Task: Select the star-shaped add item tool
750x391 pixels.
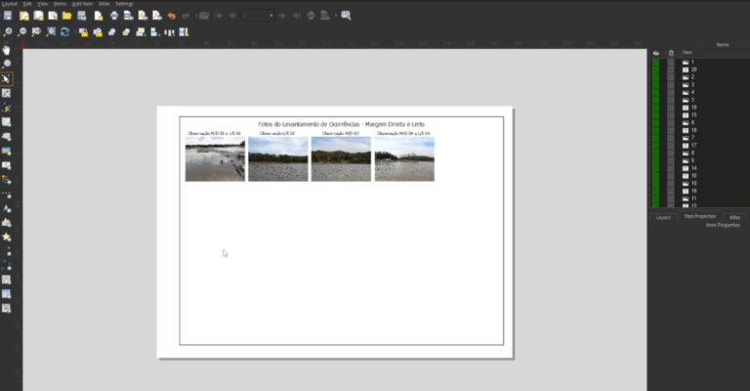Action: click(x=6, y=237)
